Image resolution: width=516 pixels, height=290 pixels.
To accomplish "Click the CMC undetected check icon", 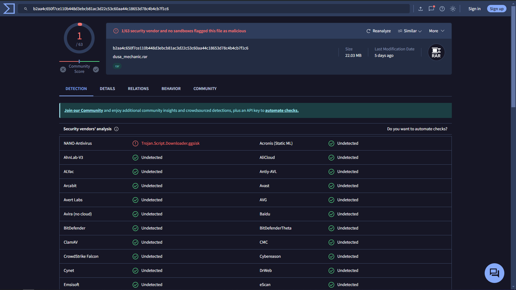I will point(331,242).
